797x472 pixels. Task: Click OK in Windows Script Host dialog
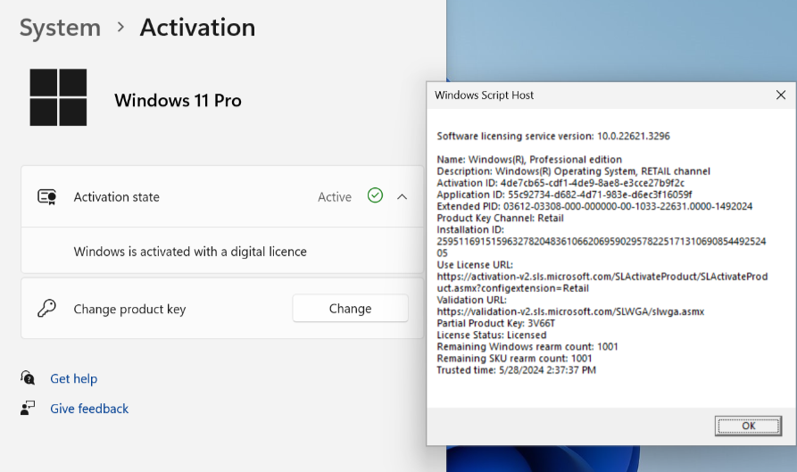pos(748,426)
